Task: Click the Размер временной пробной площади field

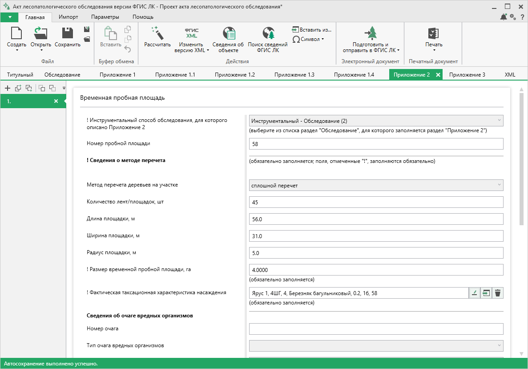Action: [376, 270]
